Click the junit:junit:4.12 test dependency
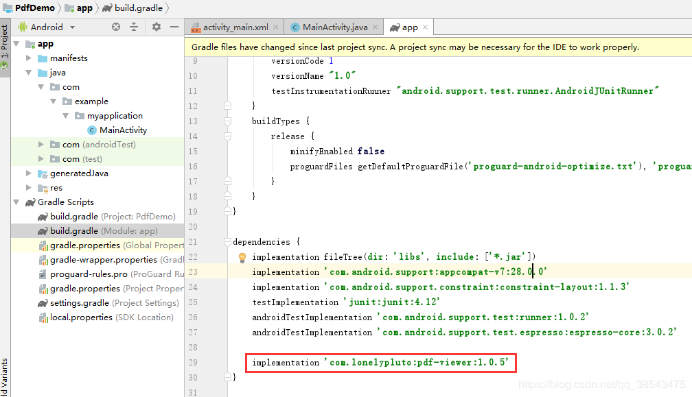692x397 pixels. (x=393, y=302)
